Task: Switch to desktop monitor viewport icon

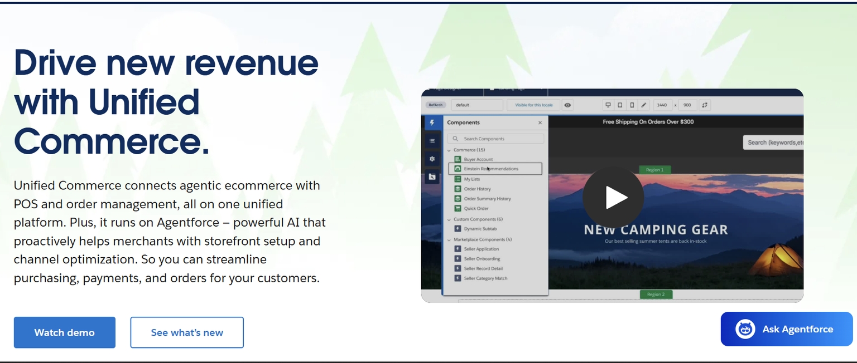Action: point(608,105)
